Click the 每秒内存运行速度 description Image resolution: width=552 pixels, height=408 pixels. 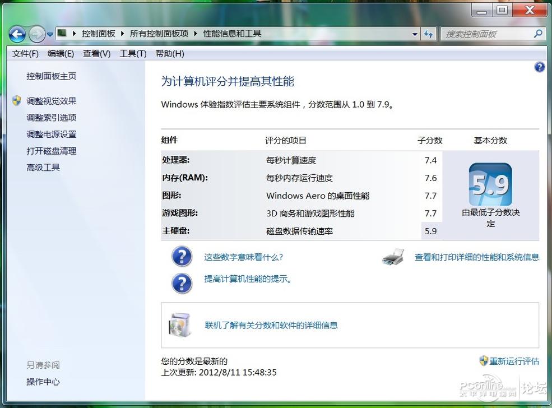(x=300, y=178)
